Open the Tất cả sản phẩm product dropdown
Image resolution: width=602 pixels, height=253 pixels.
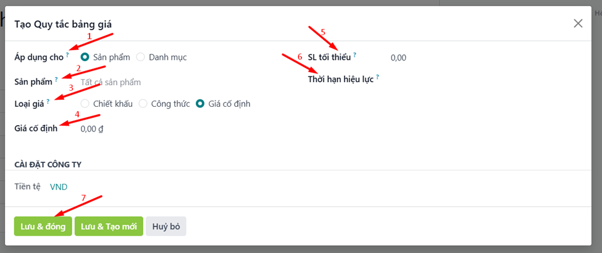(111, 81)
